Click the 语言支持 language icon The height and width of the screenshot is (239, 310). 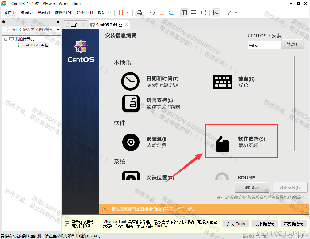coord(131,104)
